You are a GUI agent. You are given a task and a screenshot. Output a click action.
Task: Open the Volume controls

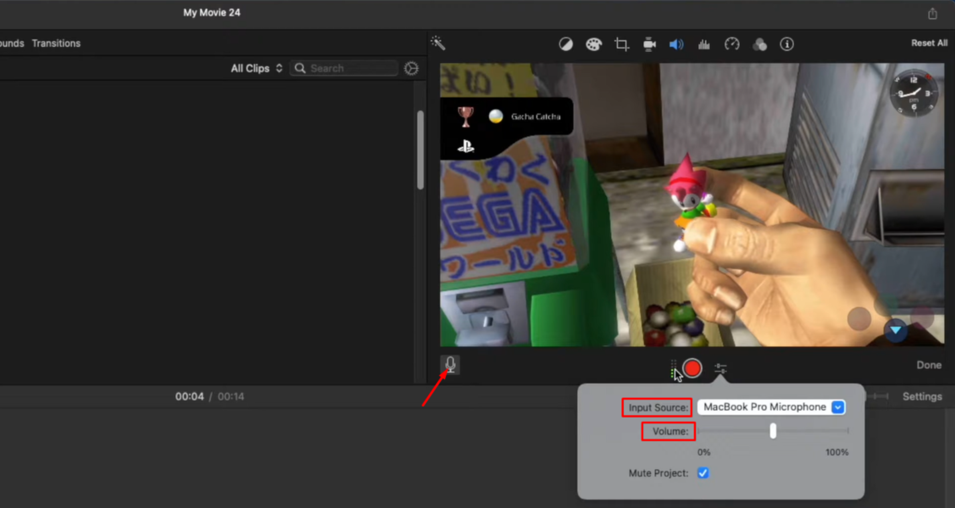[x=676, y=44]
